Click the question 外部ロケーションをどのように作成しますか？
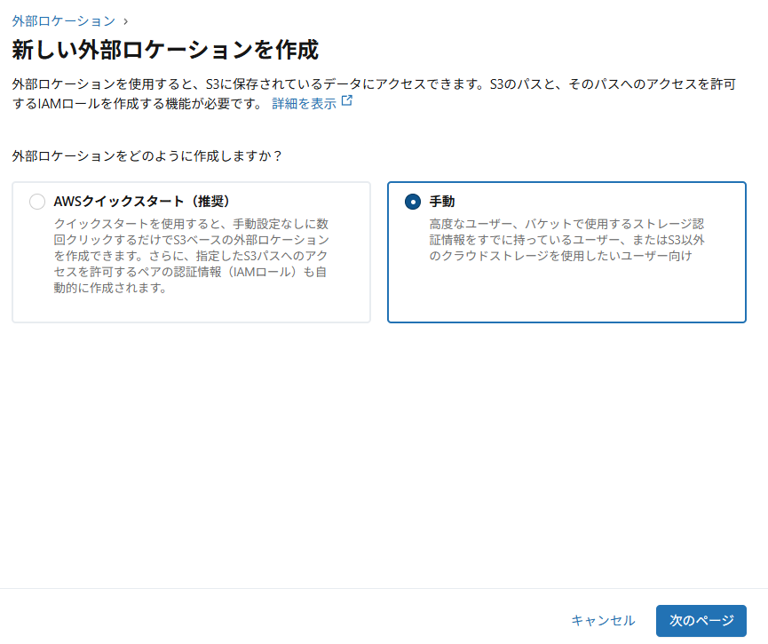 pos(146,155)
